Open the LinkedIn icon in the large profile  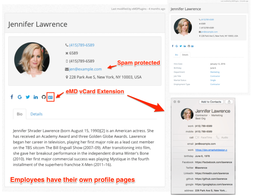(x=36, y=97)
